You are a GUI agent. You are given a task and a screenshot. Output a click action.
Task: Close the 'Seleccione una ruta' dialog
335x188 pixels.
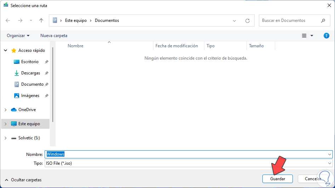329,5
